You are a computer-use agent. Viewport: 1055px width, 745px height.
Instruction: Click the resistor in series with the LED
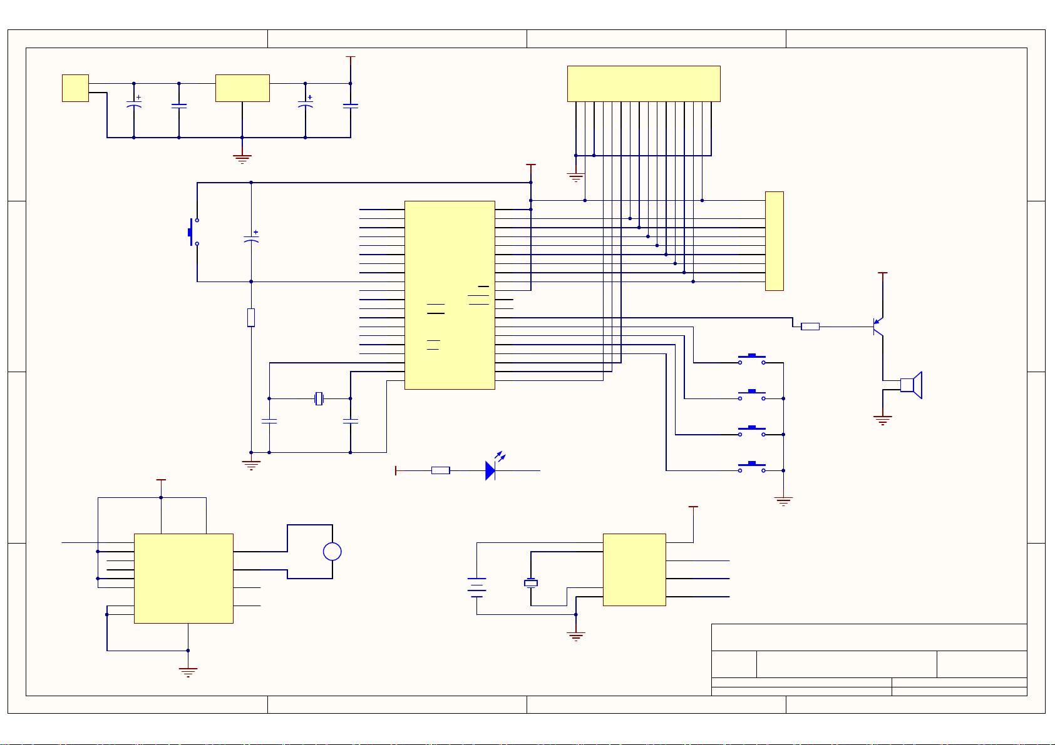(441, 470)
